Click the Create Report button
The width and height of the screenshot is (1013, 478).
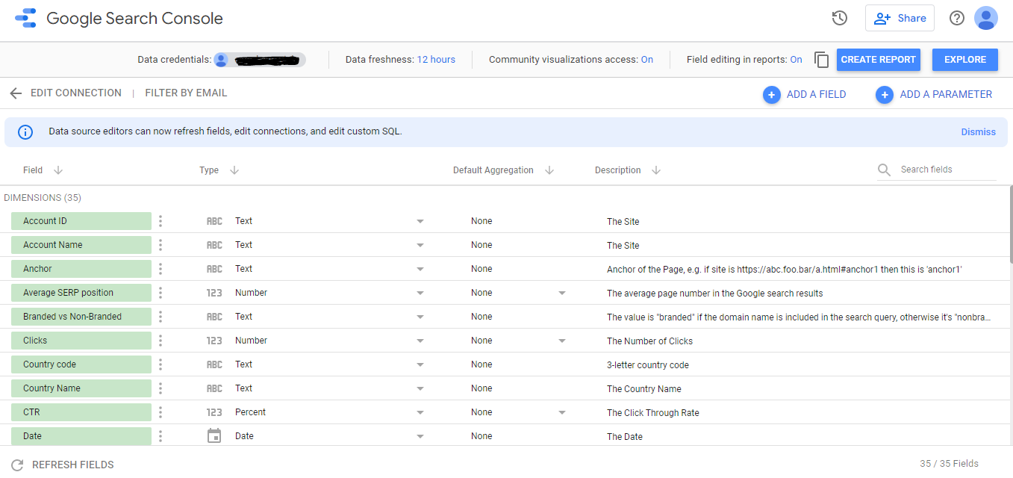click(x=879, y=60)
